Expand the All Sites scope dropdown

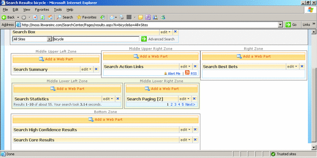coord(49,39)
